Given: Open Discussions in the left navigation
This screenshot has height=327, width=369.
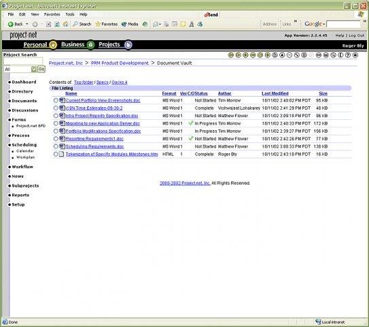Looking at the screenshot, I should 25,110.
